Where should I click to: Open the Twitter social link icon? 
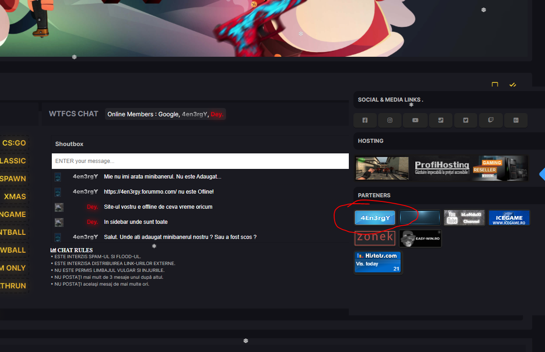[466, 120]
